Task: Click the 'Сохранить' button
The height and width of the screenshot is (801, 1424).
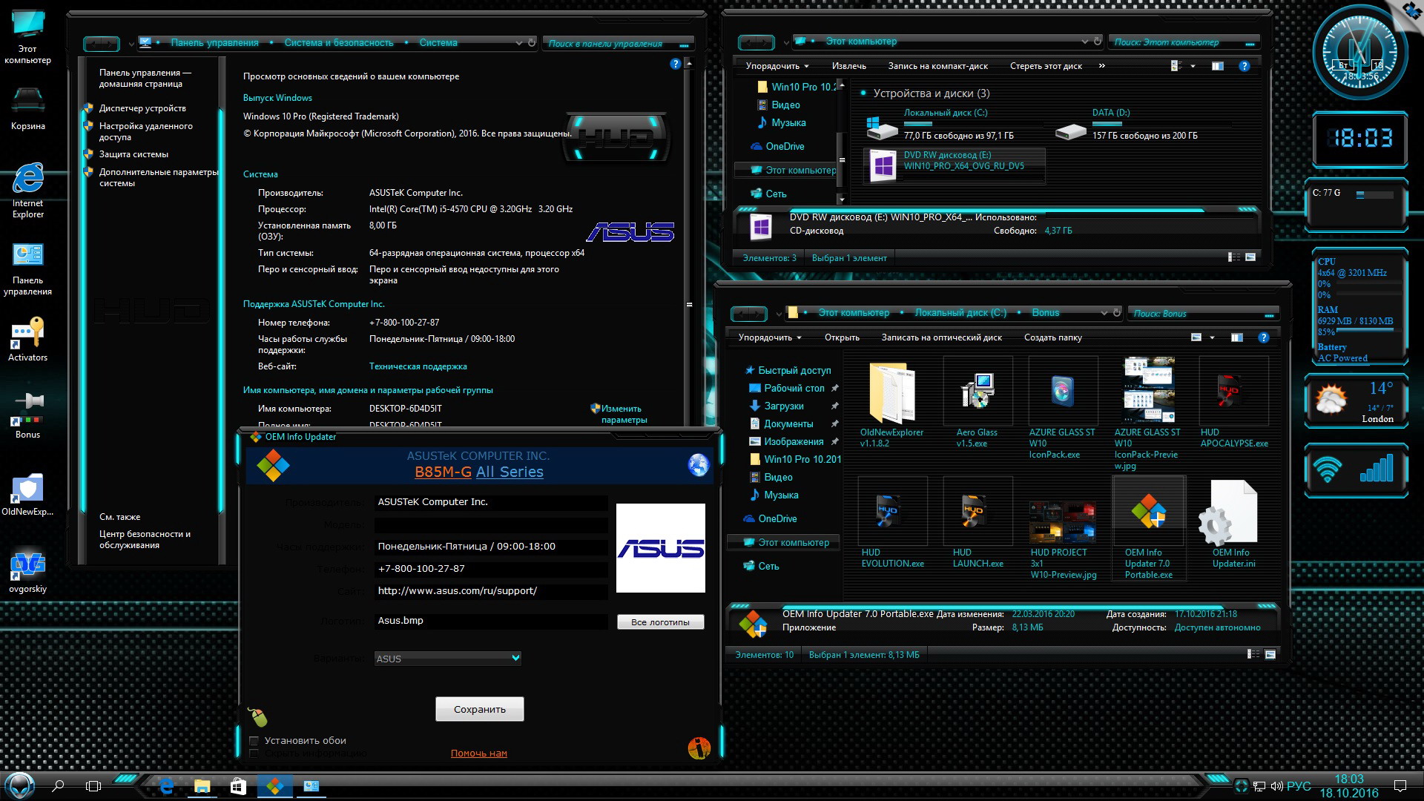Action: pos(479,709)
